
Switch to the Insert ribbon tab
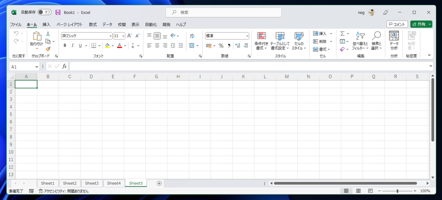click(x=46, y=24)
